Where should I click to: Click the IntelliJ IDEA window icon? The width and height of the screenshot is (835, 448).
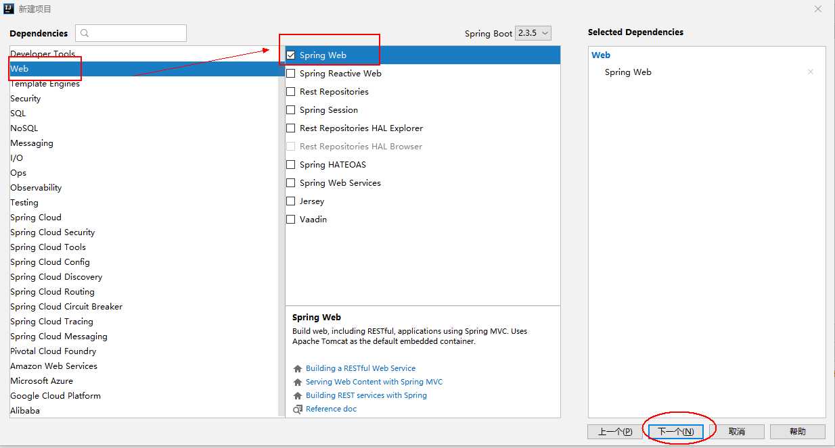click(9, 9)
